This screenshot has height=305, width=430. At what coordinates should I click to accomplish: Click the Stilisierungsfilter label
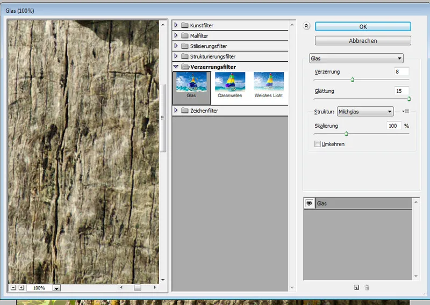click(x=209, y=46)
